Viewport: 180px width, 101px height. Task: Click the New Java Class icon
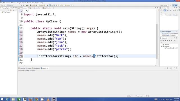point(36,5)
